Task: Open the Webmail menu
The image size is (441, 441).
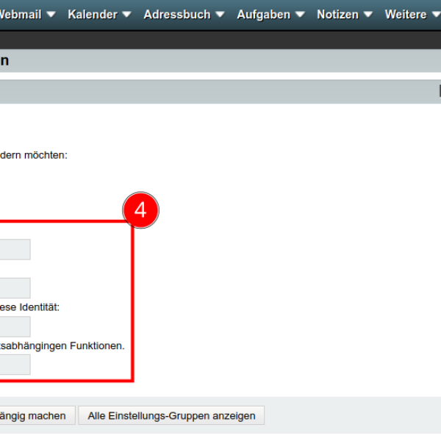Action: pos(22,15)
